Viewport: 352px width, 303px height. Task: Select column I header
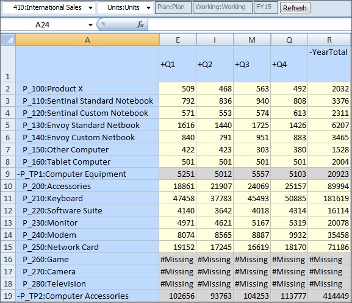[x=215, y=40]
